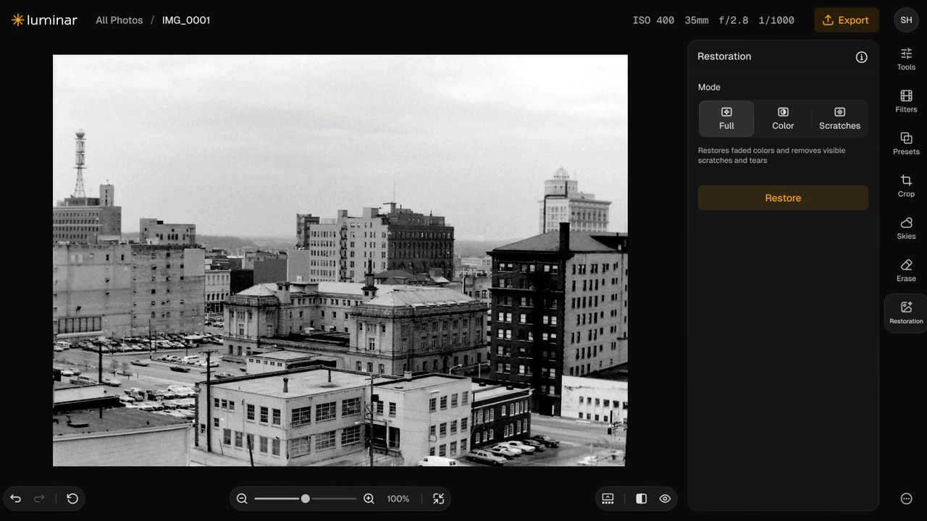
Task: Click the IMG_0001 breadcrumb name
Action: coord(186,20)
